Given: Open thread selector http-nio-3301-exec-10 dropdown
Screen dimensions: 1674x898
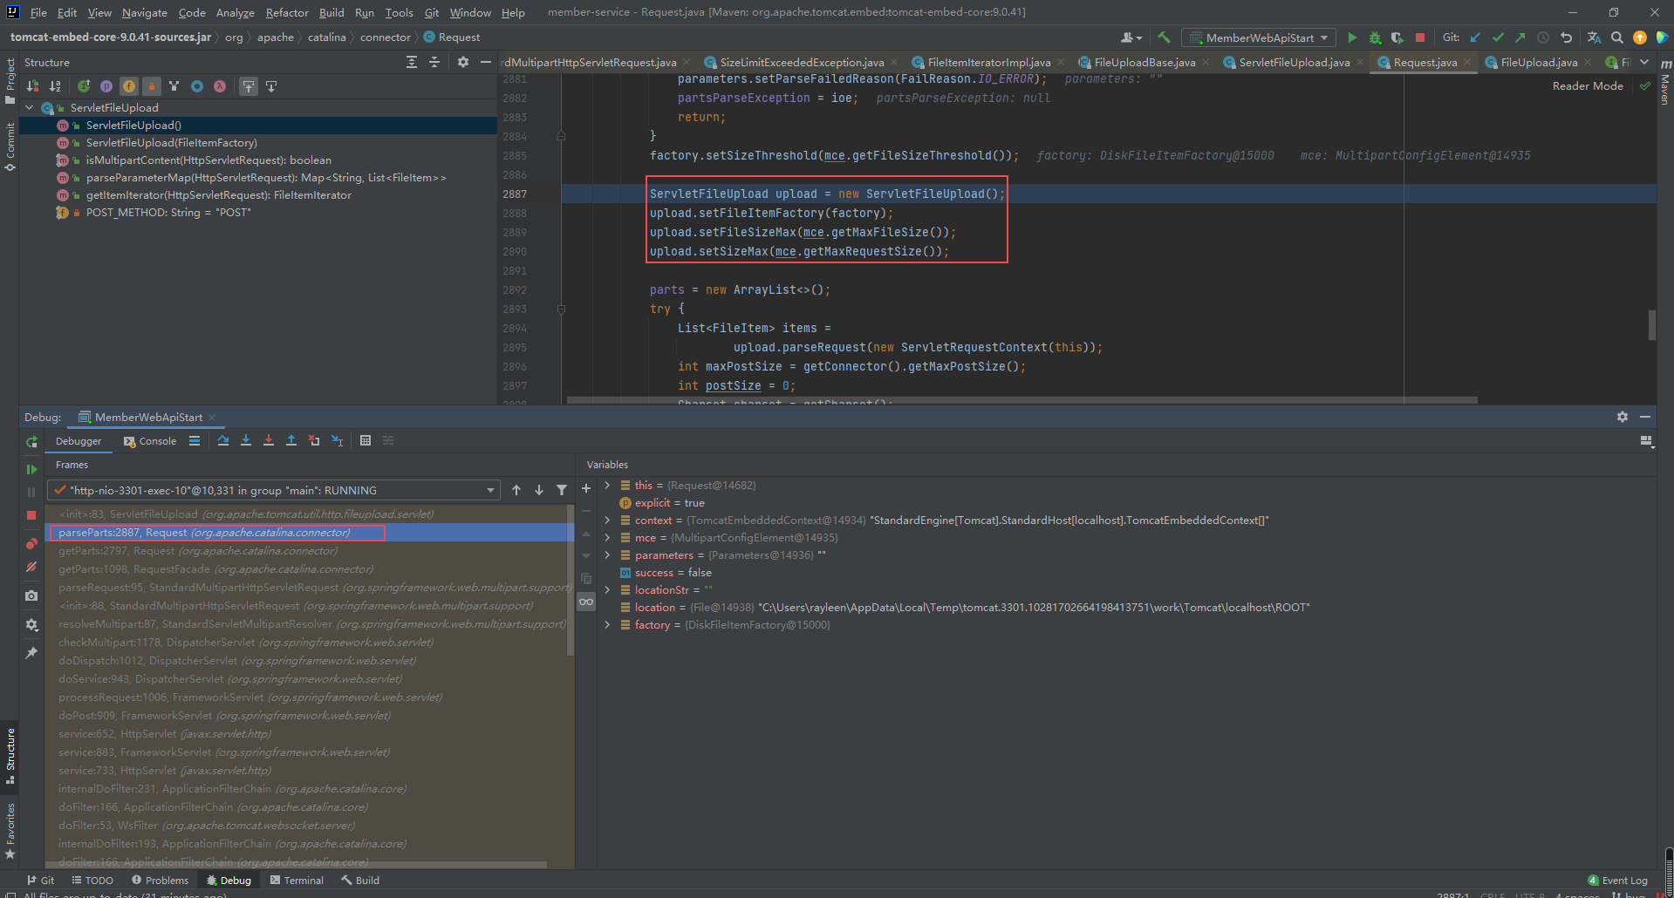Looking at the screenshot, I should [x=274, y=490].
